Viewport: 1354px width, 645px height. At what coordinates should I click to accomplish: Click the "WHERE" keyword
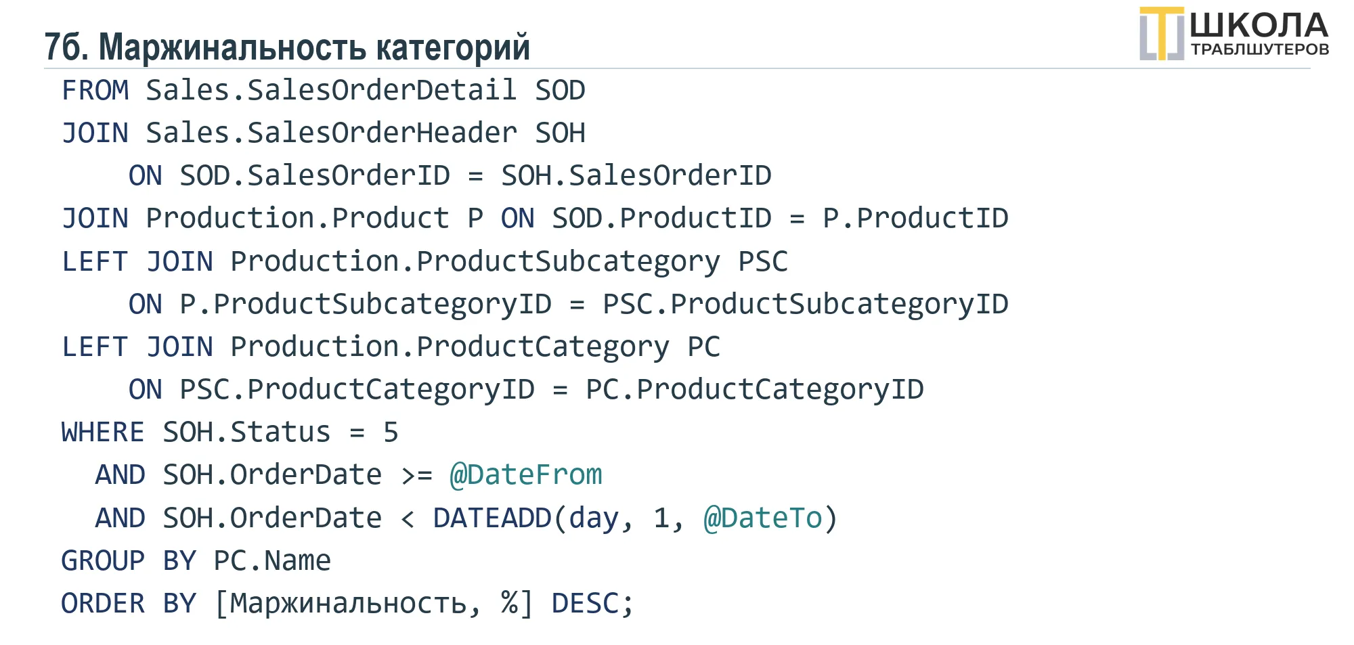[103, 432]
